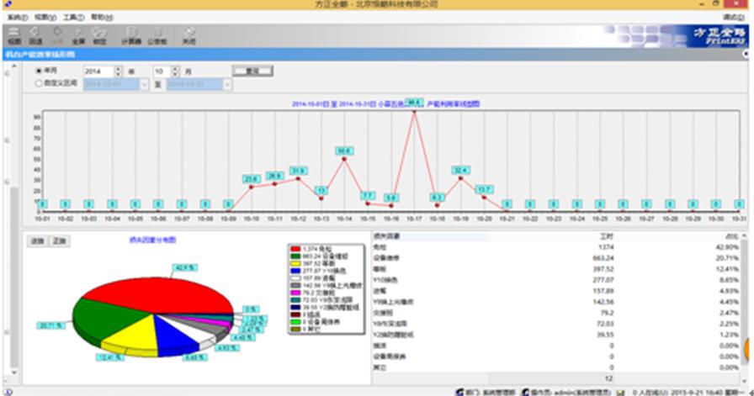754x396 pixels.
Task: Click the 回退 back toolbar icon
Action: point(36,34)
